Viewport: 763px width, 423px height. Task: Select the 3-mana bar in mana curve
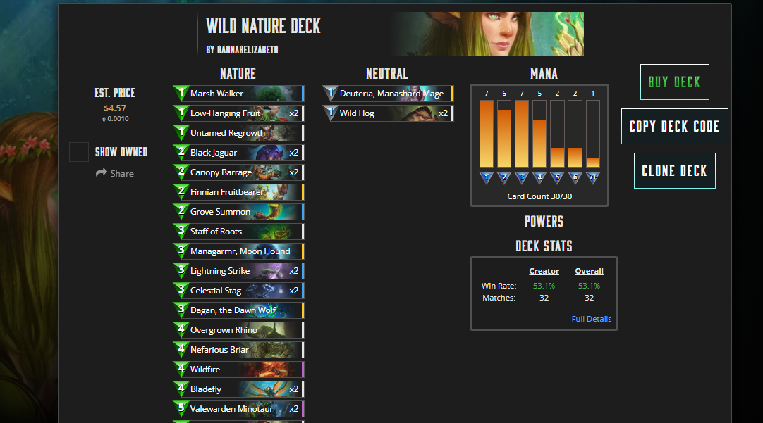pos(522,134)
